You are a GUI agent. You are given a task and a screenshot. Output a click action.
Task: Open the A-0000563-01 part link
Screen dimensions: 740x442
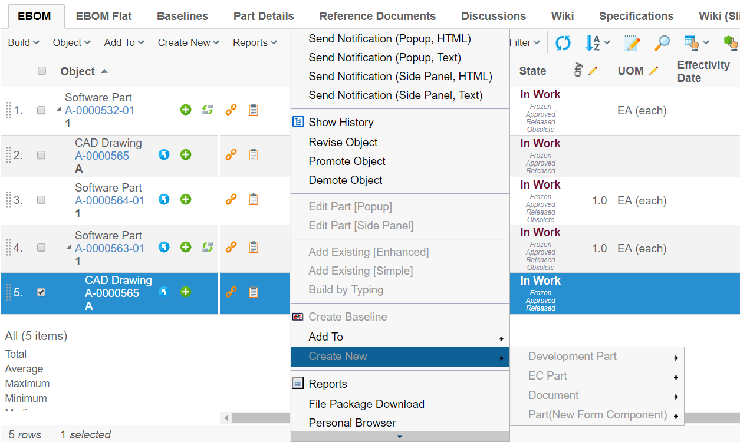(x=110, y=248)
